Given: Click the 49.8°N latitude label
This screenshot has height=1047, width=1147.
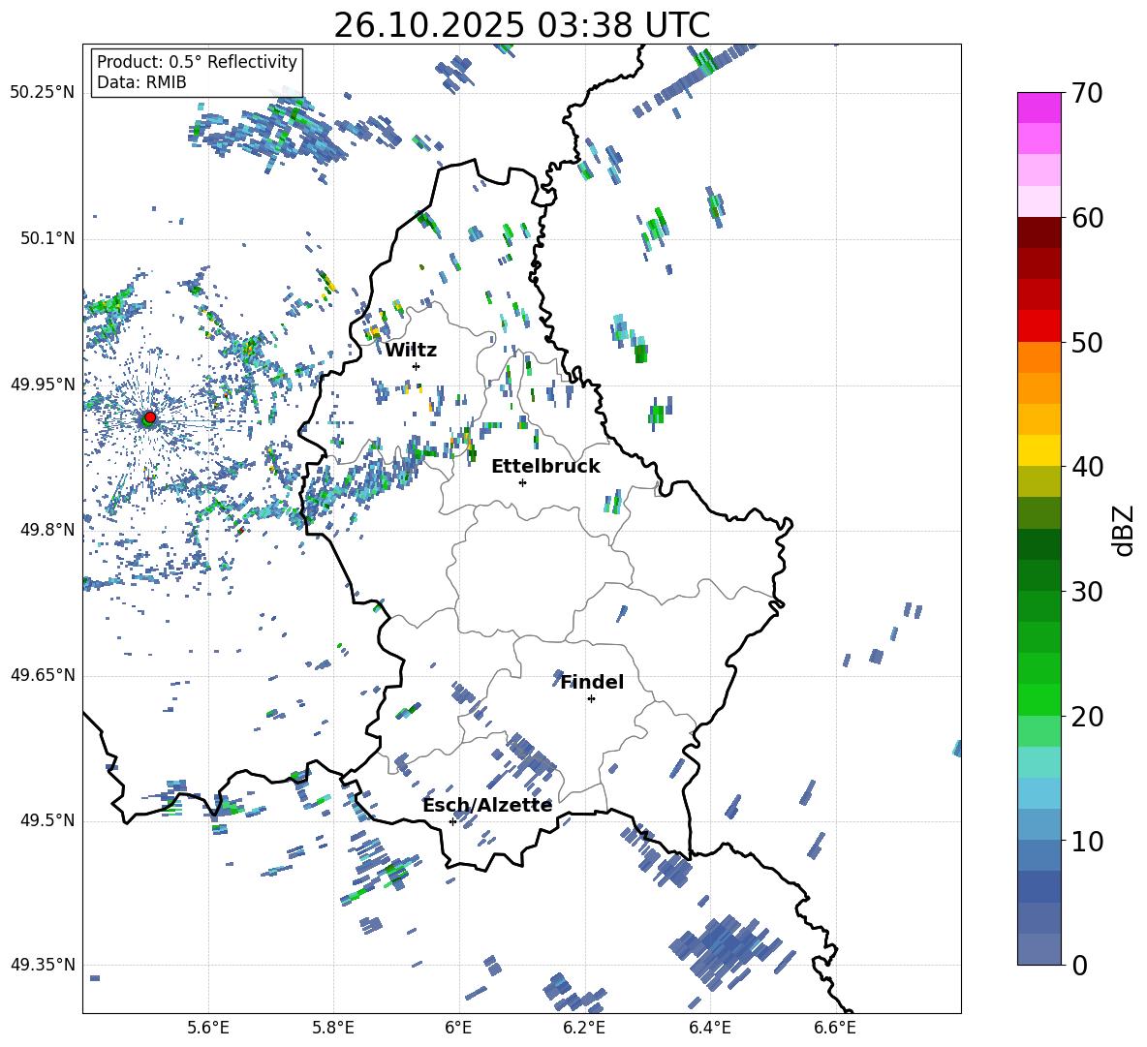Looking at the screenshot, I should pos(47,530).
